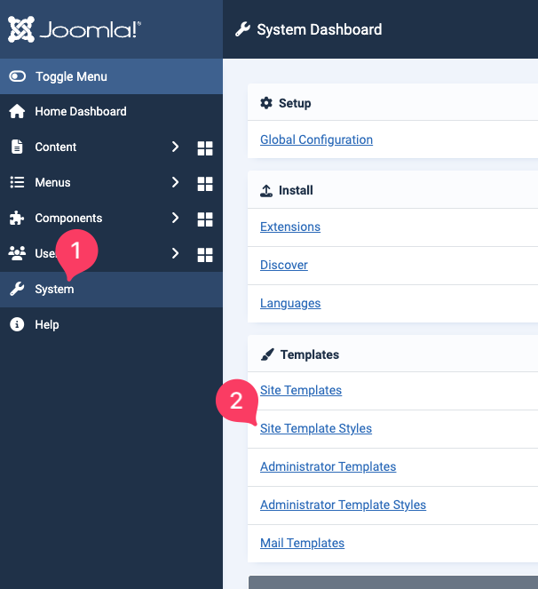The height and width of the screenshot is (589, 538).
Task: Open Content dashboard grid icon
Action: (x=205, y=147)
